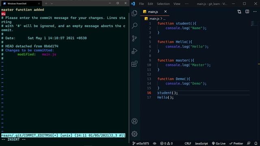Open the Source Control view
This screenshot has width=260, height=146.
pyautogui.click(x=134, y=39)
